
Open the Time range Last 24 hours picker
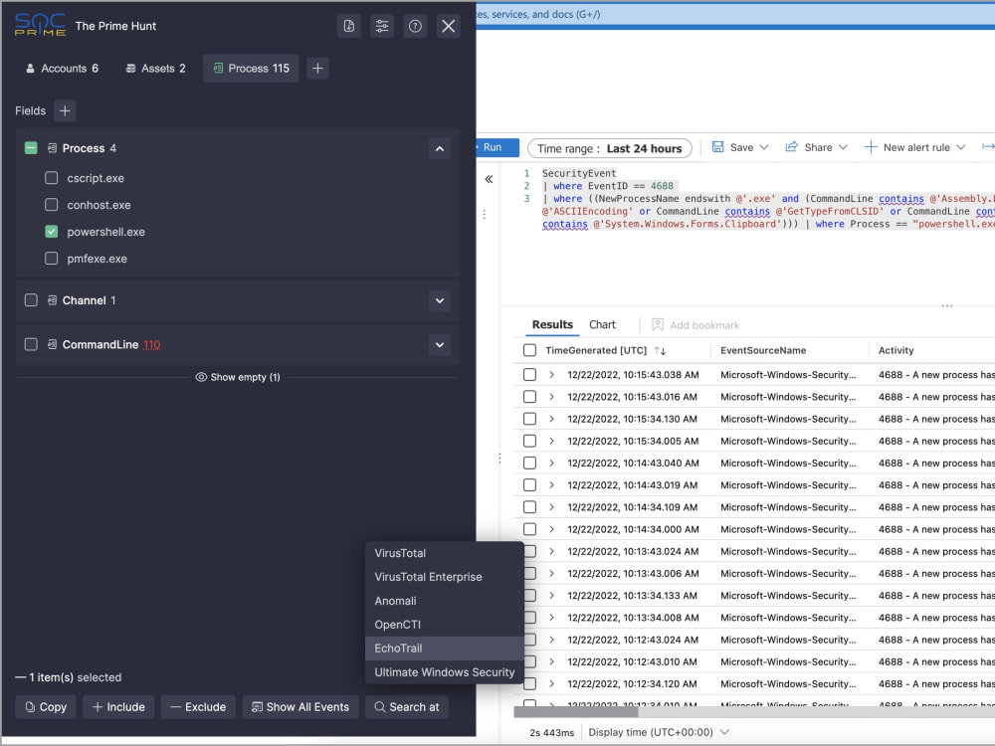(609, 148)
